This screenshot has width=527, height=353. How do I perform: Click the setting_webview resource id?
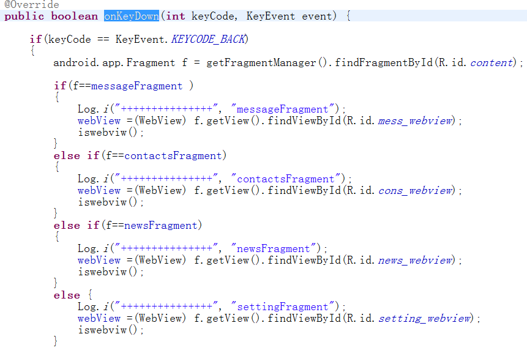click(425, 318)
